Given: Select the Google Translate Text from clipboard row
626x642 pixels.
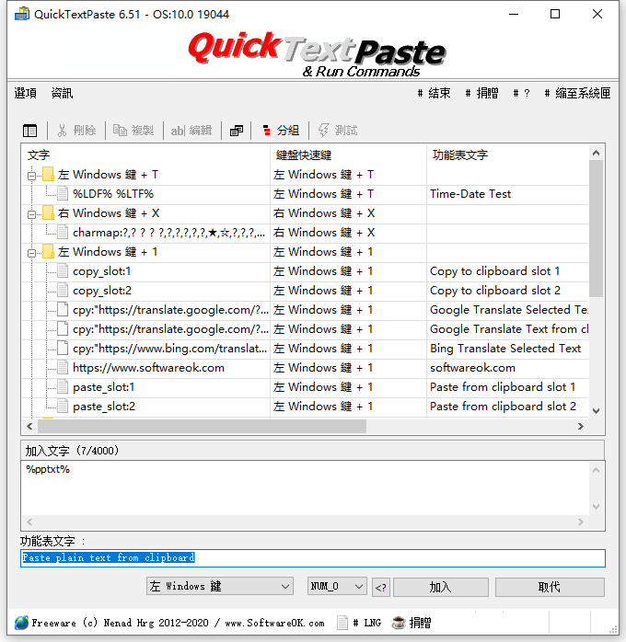Looking at the screenshot, I should pyautogui.click(x=306, y=329).
